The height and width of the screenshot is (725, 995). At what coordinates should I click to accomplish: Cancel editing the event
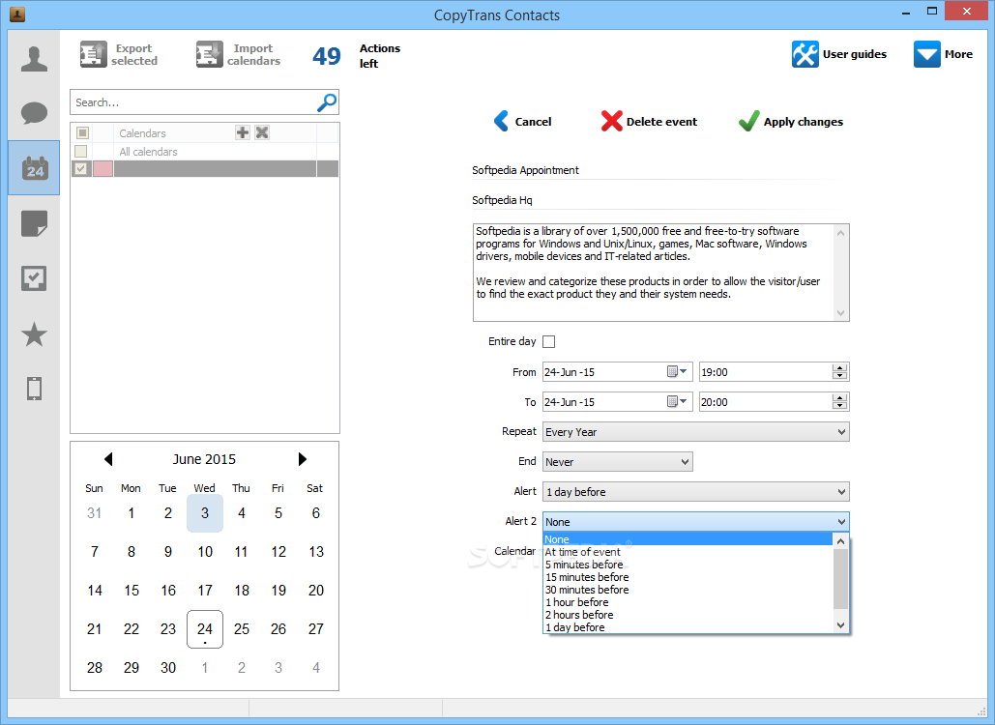pos(523,121)
